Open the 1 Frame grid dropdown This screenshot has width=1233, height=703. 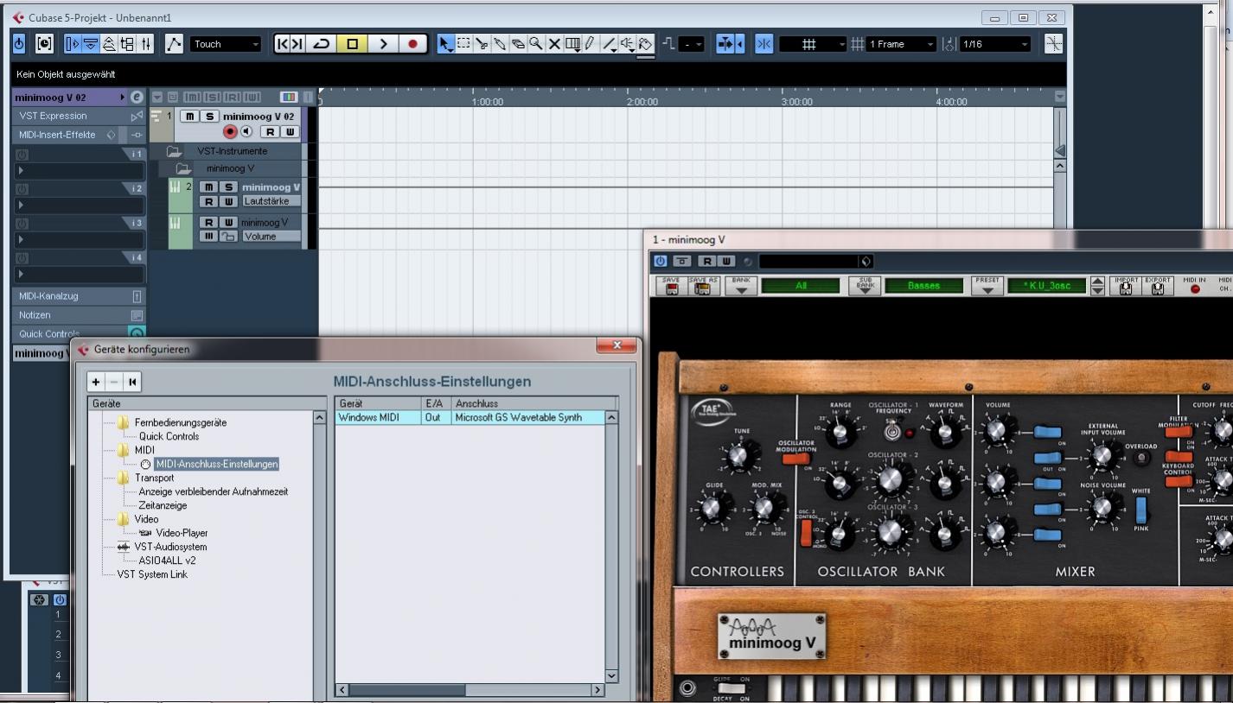[x=901, y=44]
